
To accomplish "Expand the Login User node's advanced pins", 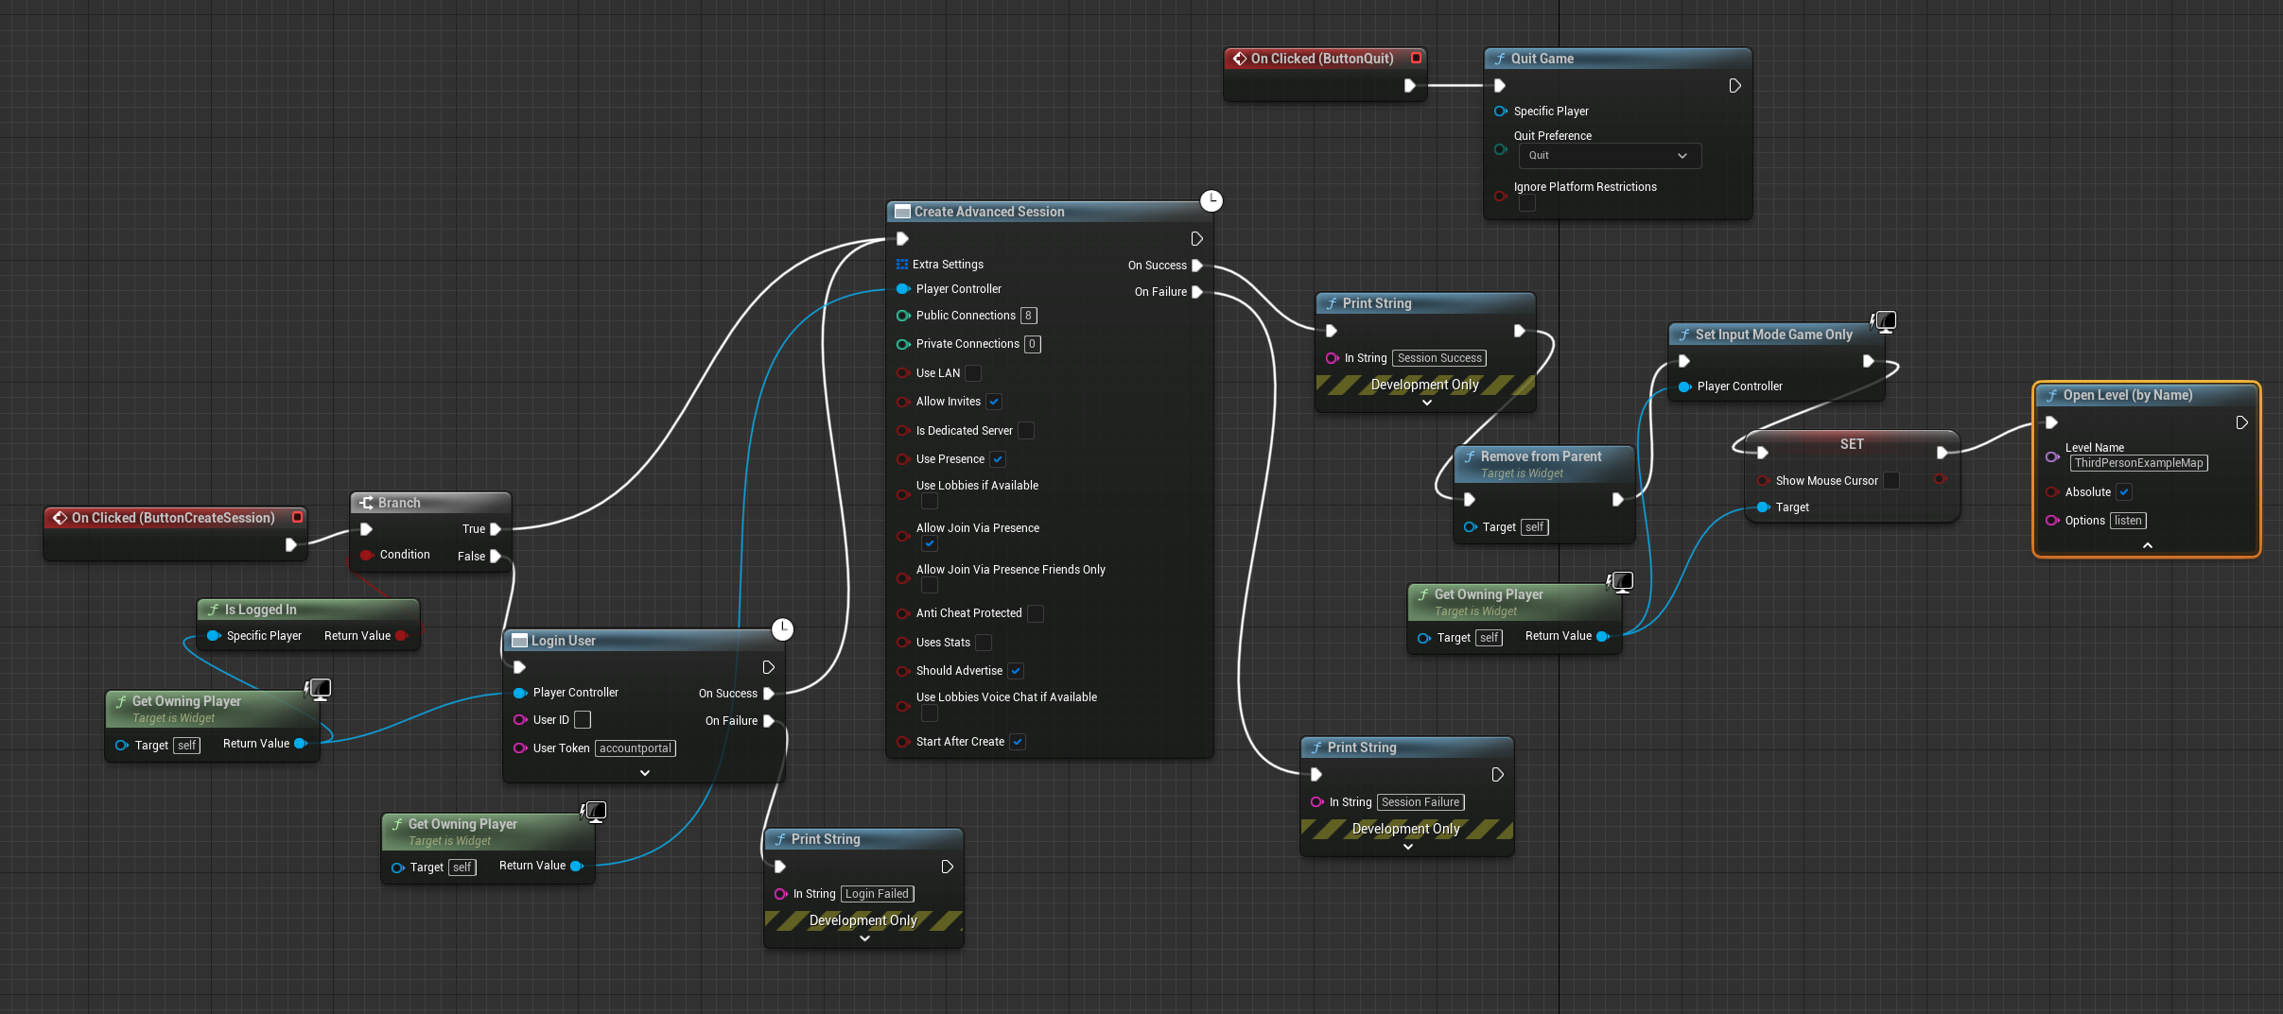I will pos(645,773).
